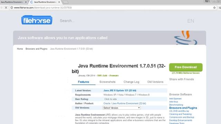The height and width of the screenshot is (124, 221).
Task: Go to Home breadcrumb
Action: click(x=20, y=49)
